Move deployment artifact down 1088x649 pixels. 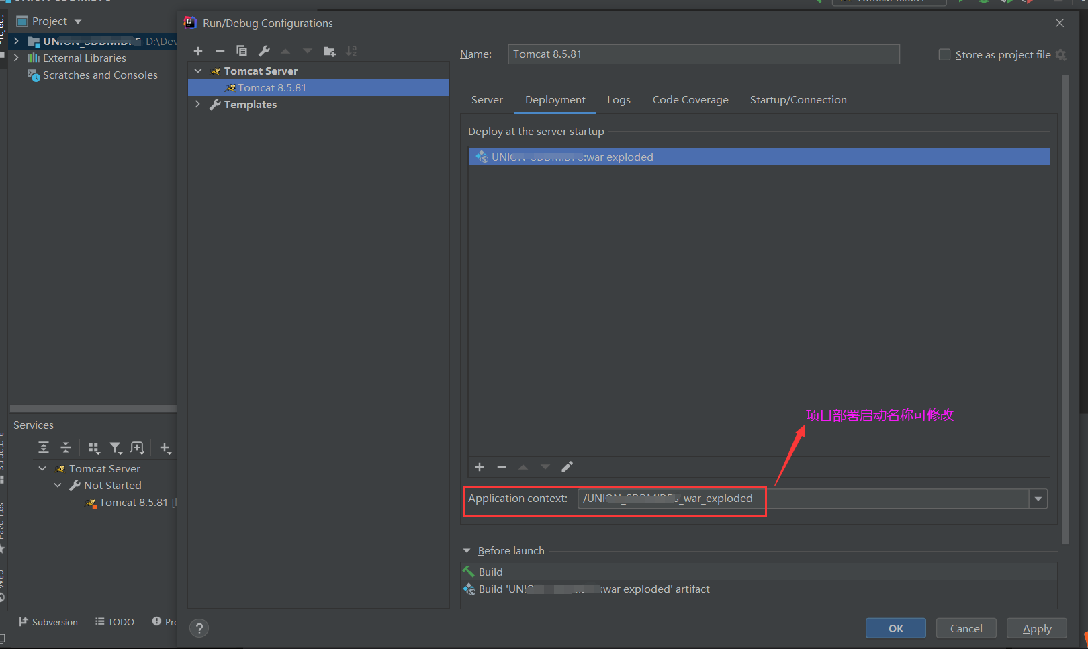pyautogui.click(x=545, y=467)
